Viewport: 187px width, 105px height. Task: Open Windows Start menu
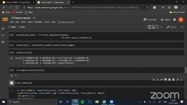(4, 102)
